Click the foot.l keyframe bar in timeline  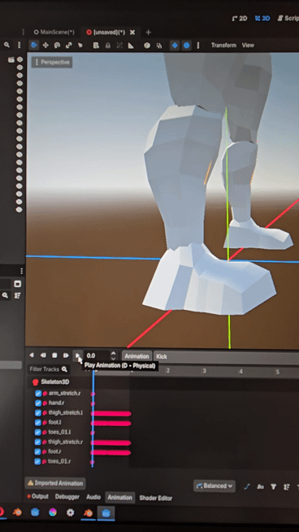point(110,423)
